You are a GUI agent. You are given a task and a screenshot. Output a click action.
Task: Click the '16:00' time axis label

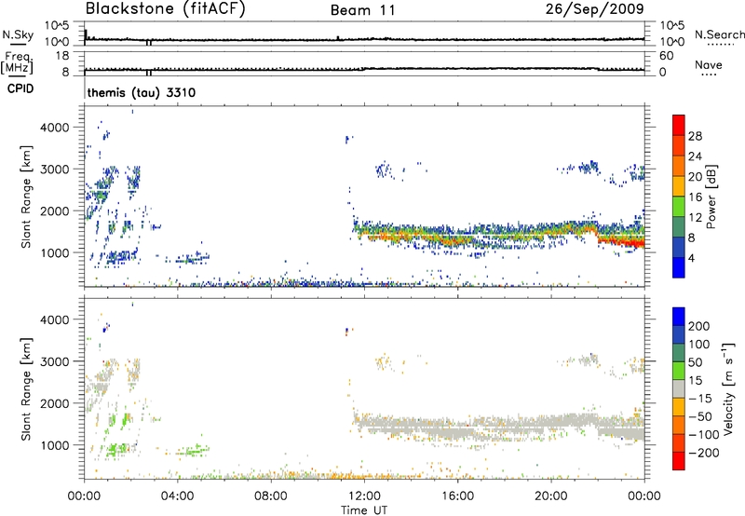(x=457, y=496)
